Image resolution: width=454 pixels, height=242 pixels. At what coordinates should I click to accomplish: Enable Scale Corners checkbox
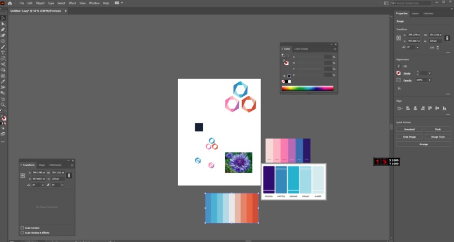22,228
